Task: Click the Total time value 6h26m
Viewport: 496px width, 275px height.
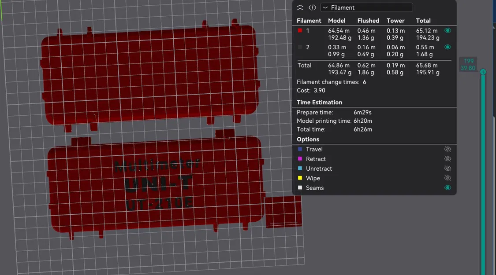Action: tap(363, 129)
